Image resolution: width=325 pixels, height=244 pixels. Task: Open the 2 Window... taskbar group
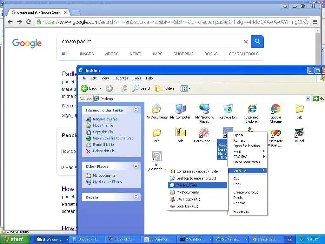coord(195,239)
